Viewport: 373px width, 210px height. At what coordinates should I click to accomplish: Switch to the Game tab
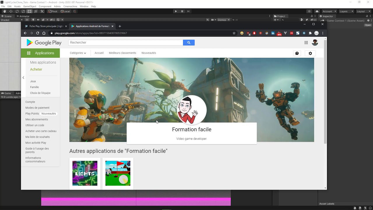6,93
